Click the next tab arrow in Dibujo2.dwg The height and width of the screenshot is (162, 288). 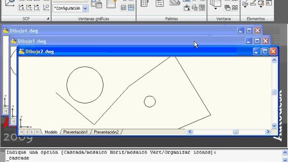click(x=32, y=132)
